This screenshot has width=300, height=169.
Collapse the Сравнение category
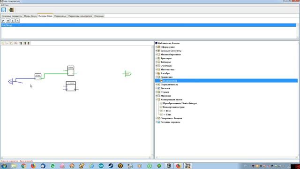(x=156, y=77)
